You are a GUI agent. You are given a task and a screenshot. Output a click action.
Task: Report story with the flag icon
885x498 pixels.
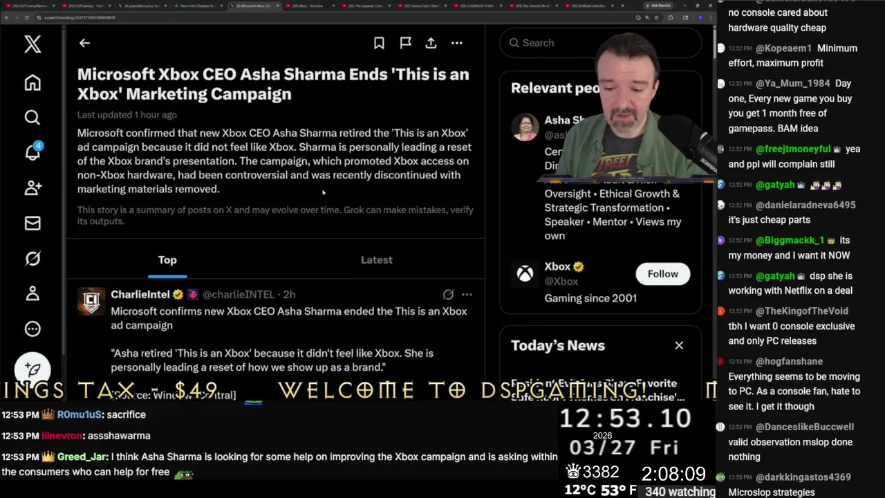pyautogui.click(x=406, y=43)
